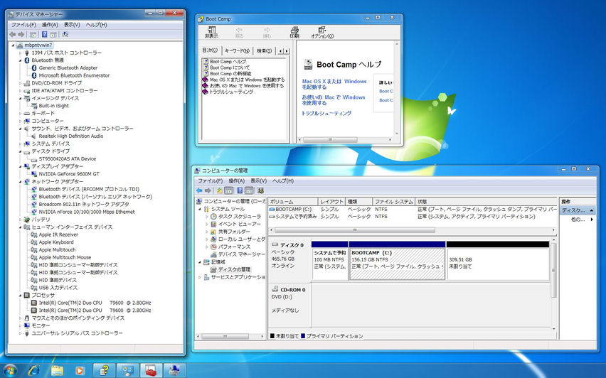Select the BOOTCAMP (C:) partition block
Screen dimensions: 606x378
(x=397, y=260)
